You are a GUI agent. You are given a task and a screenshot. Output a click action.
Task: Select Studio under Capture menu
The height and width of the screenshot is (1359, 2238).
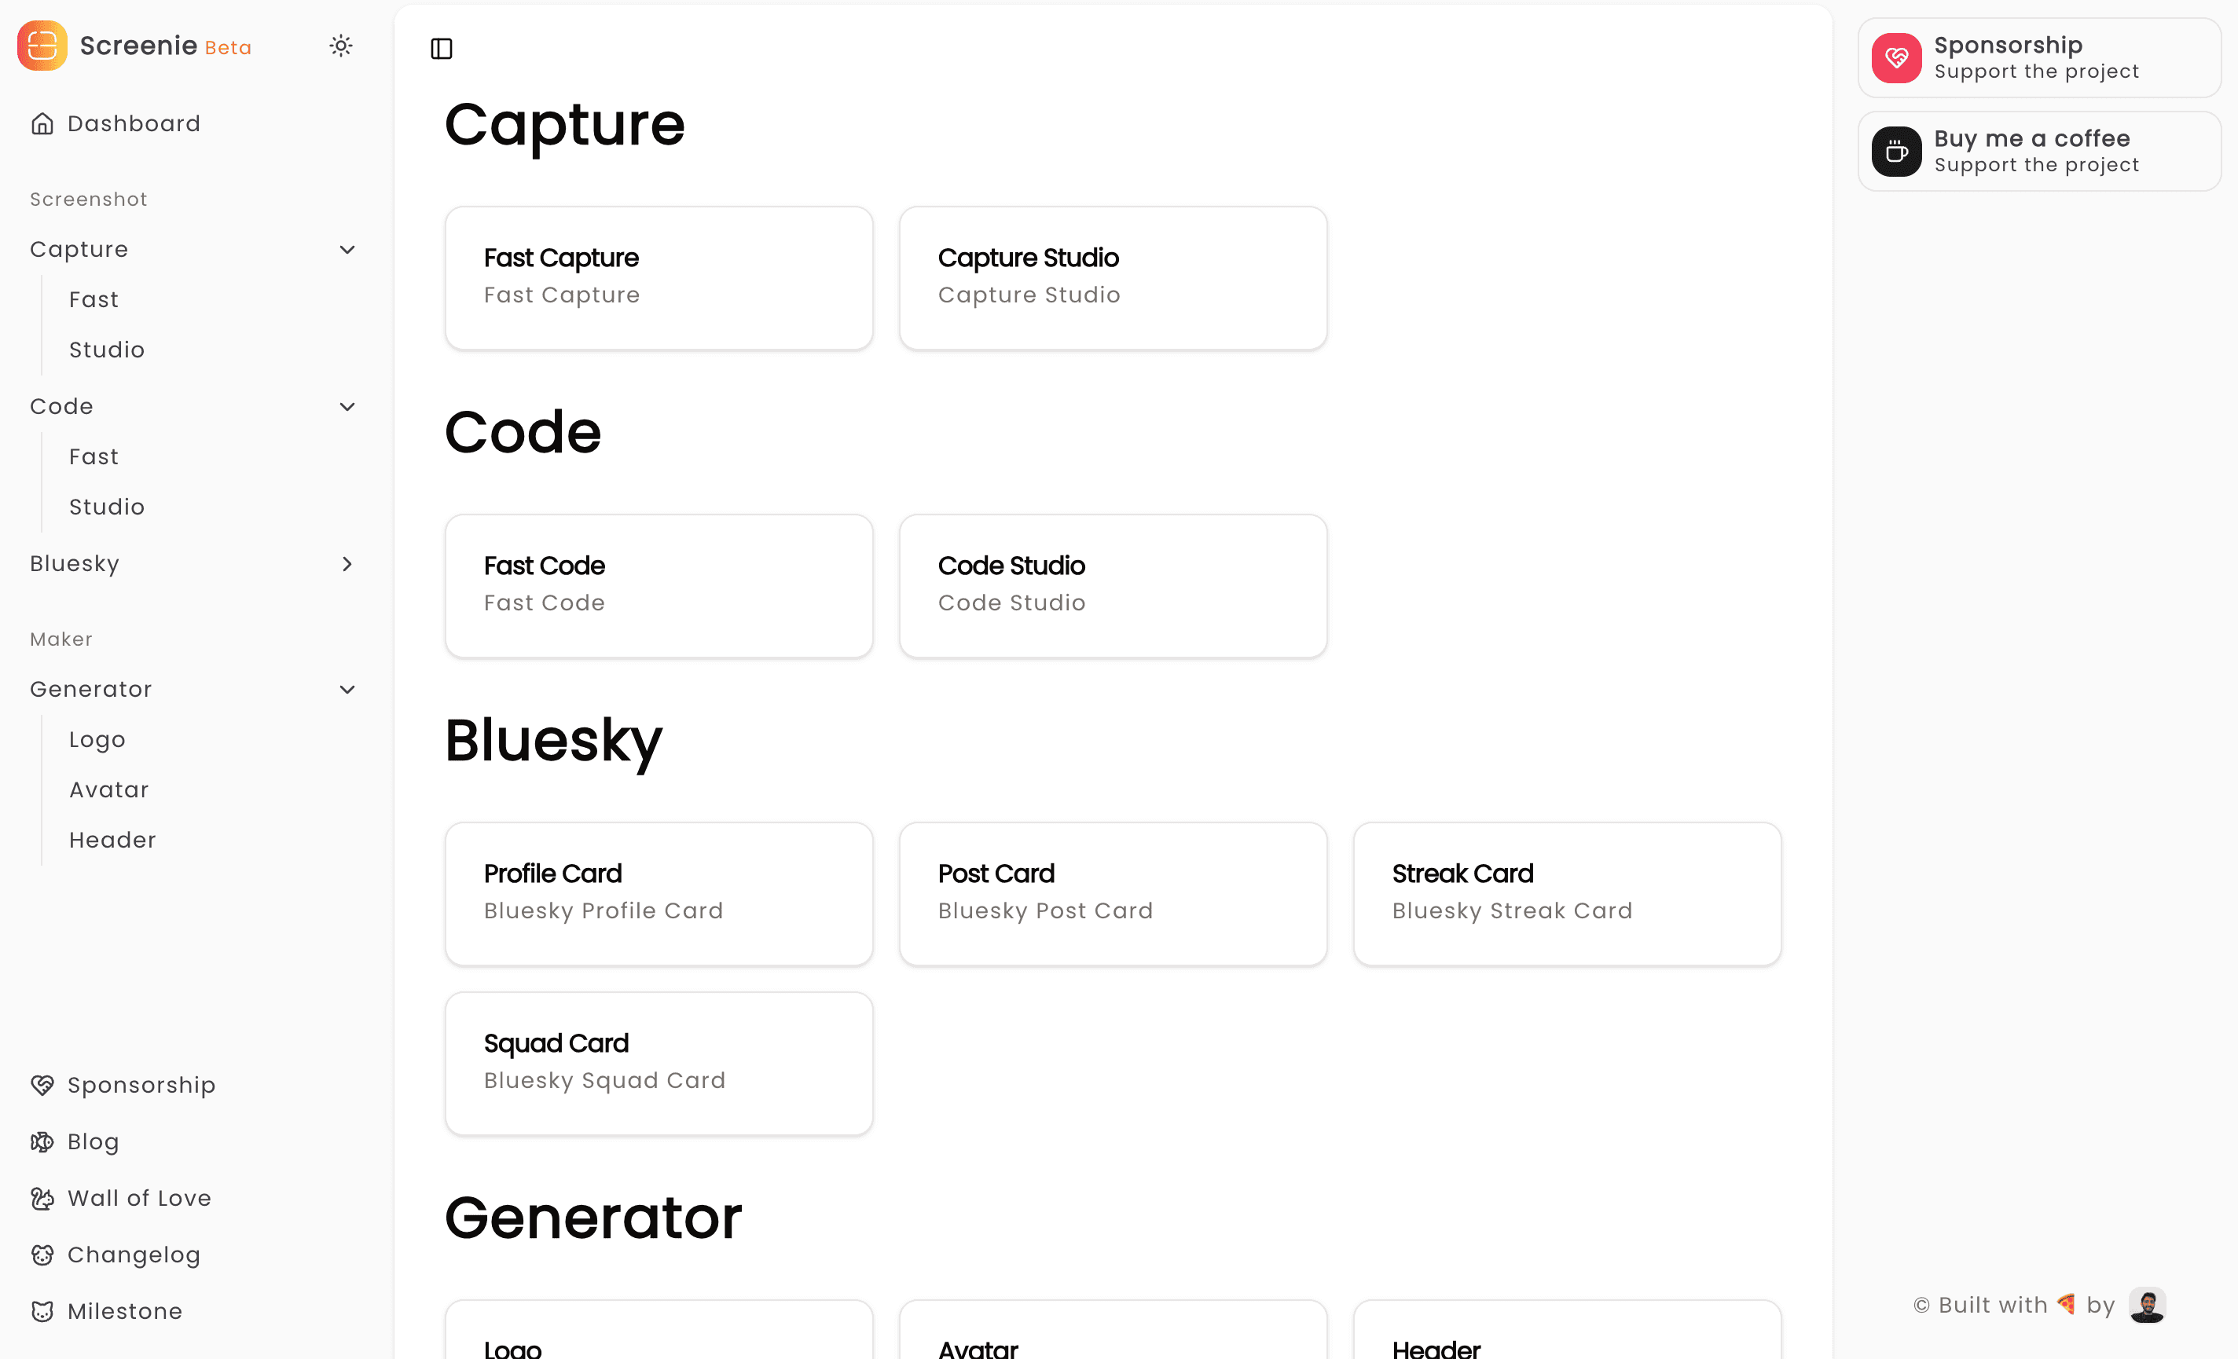[107, 350]
